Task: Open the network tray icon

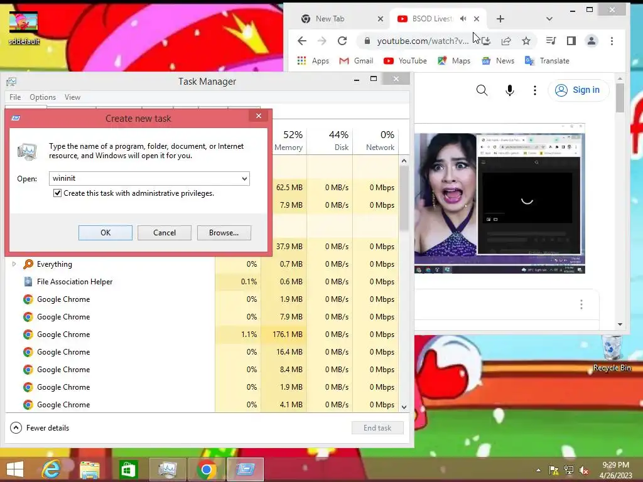Action: pyautogui.click(x=569, y=470)
